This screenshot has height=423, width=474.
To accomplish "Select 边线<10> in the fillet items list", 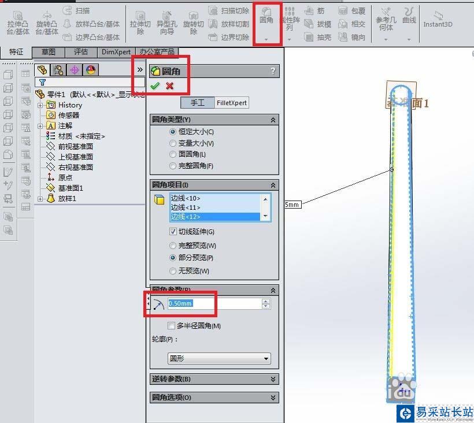I will 214,198.
